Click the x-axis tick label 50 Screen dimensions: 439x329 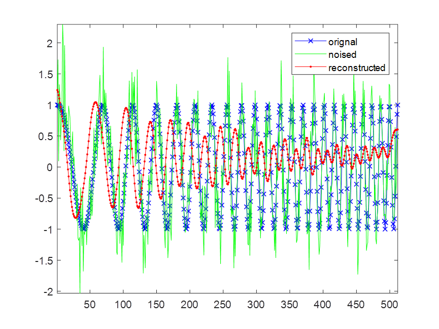pyautogui.click(x=90, y=305)
